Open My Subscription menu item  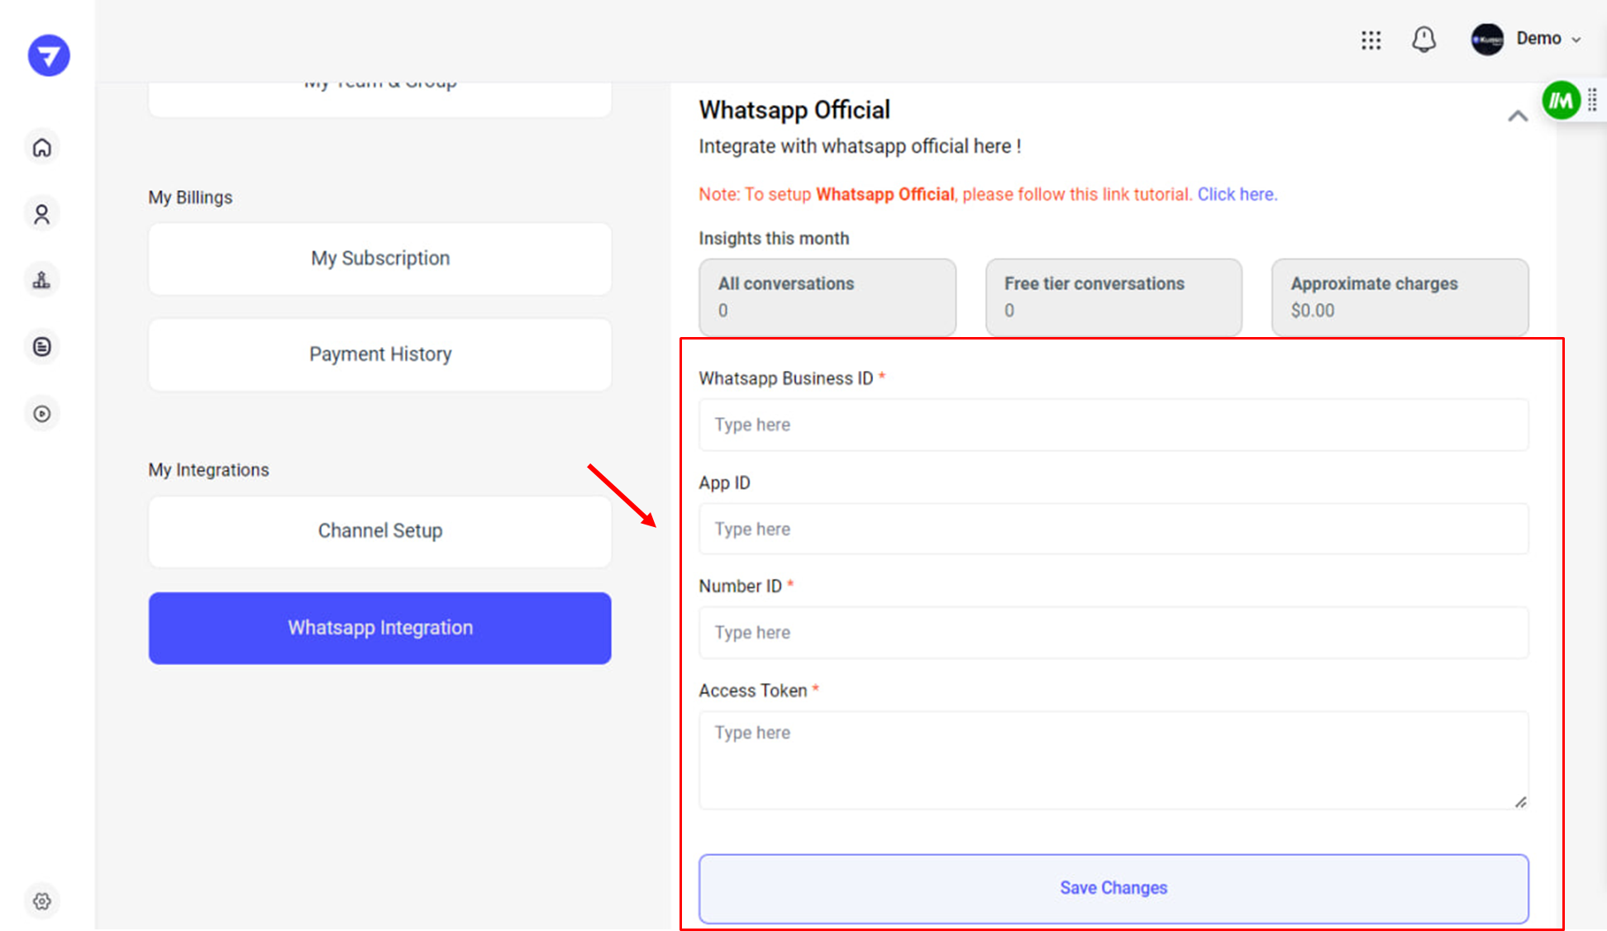[x=380, y=259]
